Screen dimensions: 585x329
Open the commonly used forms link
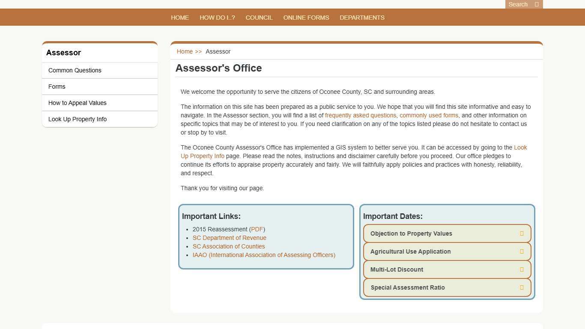(x=428, y=115)
